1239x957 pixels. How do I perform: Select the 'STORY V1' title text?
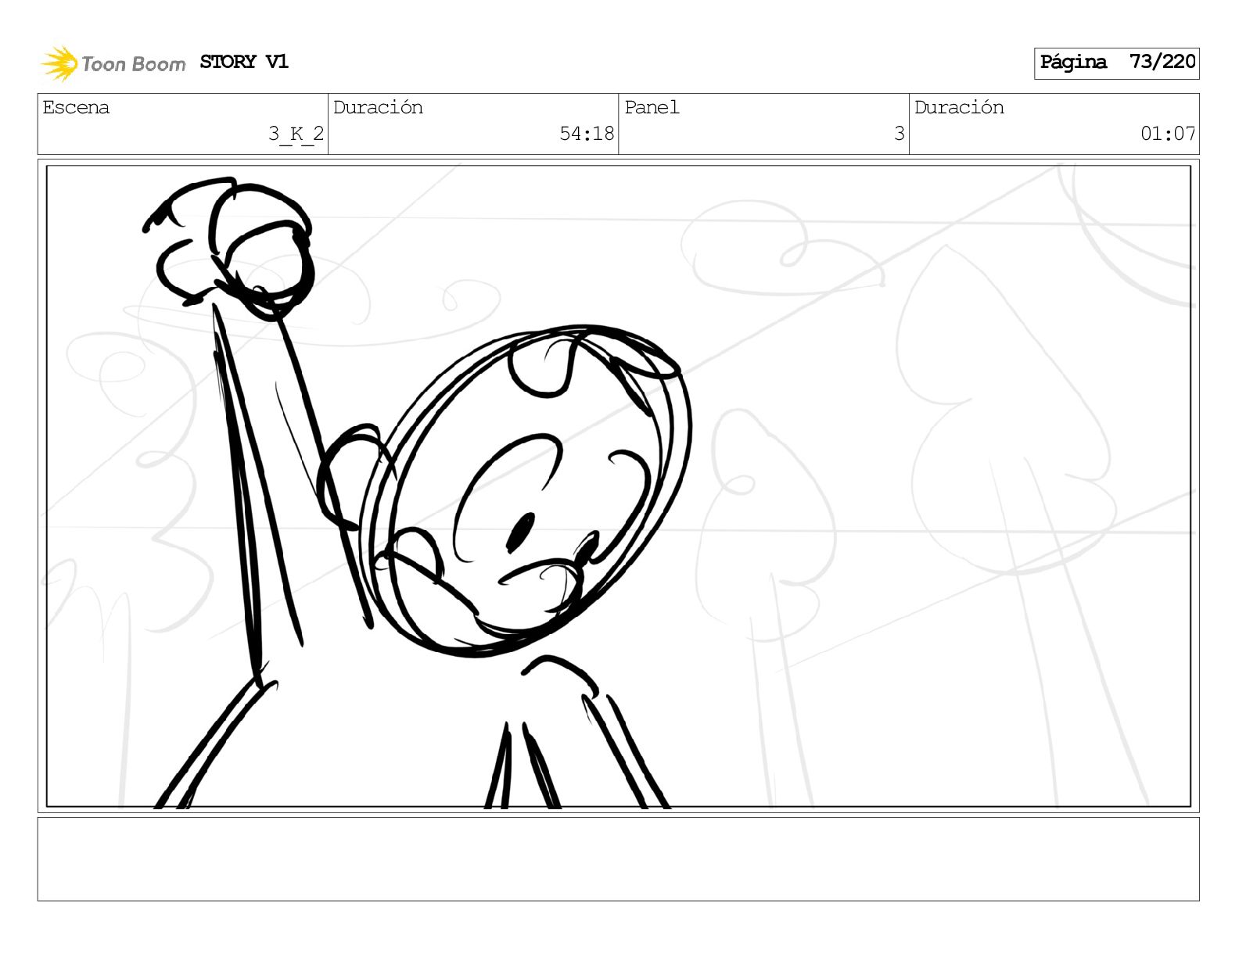(x=244, y=62)
